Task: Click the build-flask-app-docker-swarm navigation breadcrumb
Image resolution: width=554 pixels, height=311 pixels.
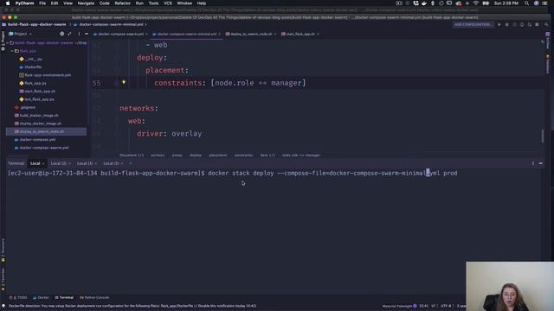Action: pyautogui.click(x=36, y=25)
